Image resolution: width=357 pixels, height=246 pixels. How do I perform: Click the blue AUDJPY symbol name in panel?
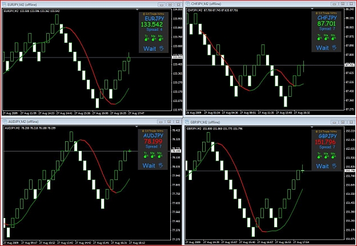point(153,136)
